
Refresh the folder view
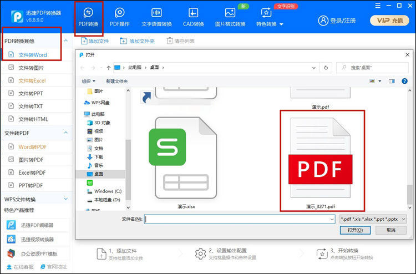(x=326, y=68)
